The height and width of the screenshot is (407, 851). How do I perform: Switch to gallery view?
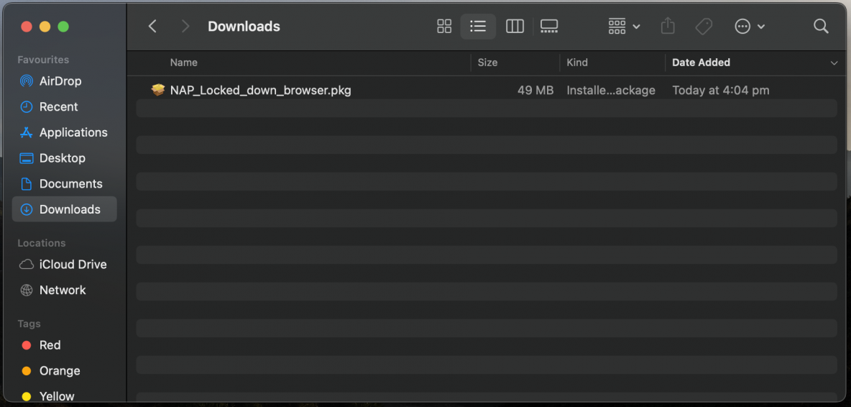(x=549, y=27)
